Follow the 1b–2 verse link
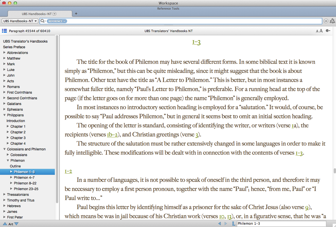The image size is (336, 227). tap(112, 134)
